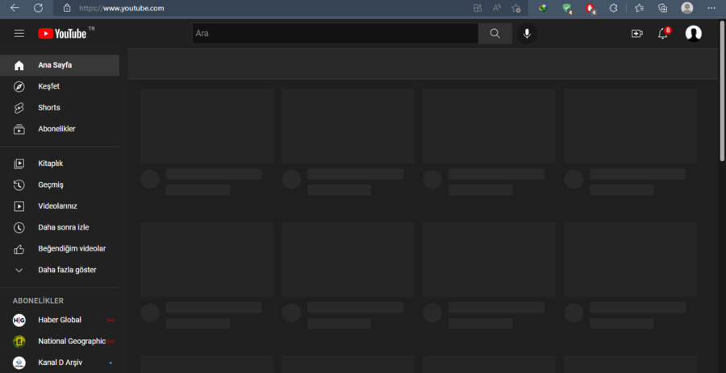
Task: Open Haber Global channel
Action: click(59, 320)
